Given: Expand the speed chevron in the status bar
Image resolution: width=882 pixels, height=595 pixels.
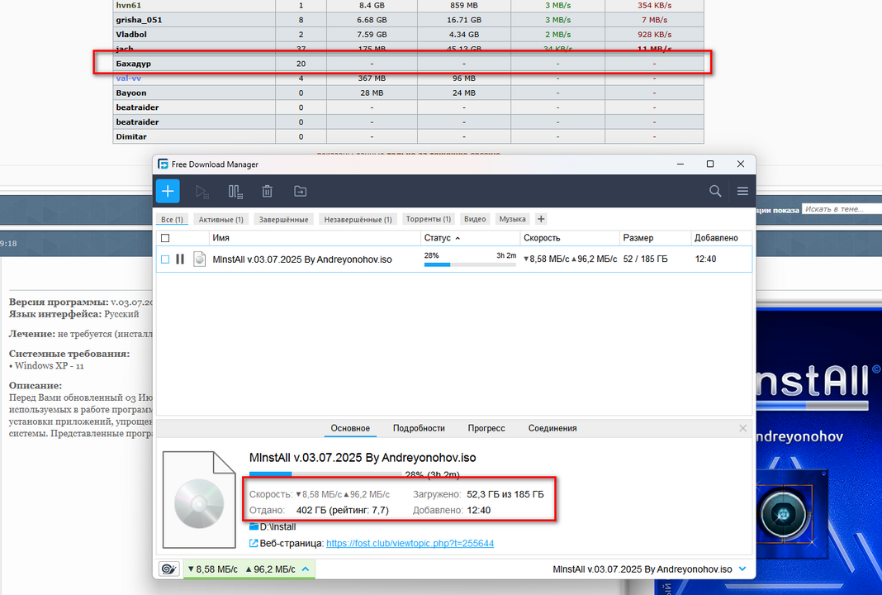Looking at the screenshot, I should (x=306, y=569).
